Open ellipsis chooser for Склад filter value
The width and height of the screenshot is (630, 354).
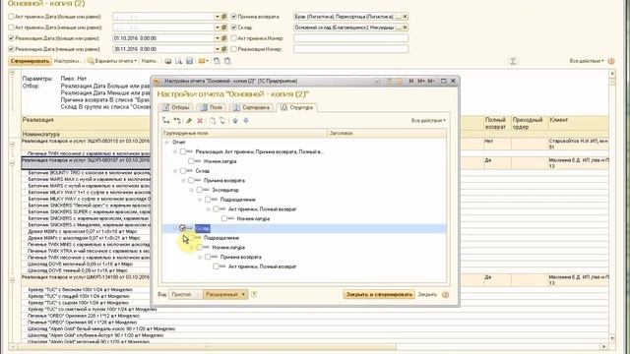point(398,28)
